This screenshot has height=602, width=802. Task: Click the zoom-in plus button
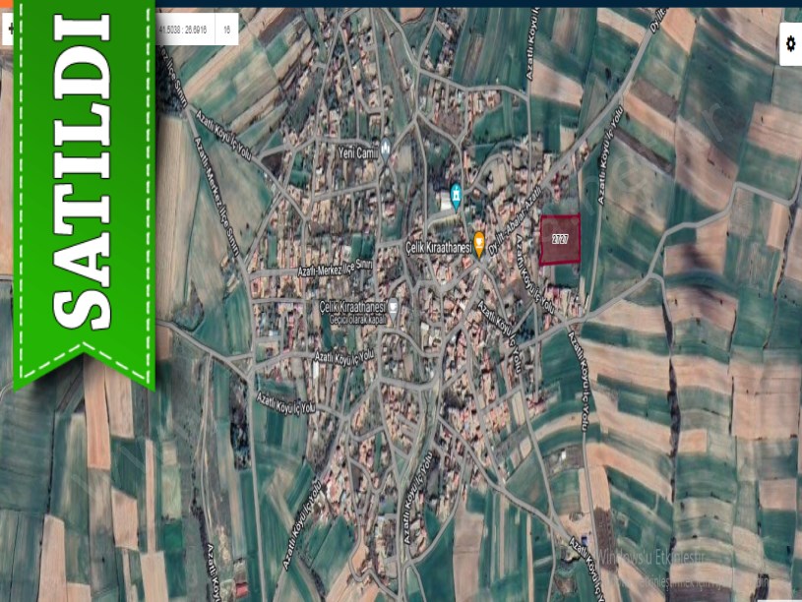[10, 30]
